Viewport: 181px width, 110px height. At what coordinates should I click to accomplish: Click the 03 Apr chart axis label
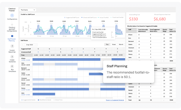point(39,36)
